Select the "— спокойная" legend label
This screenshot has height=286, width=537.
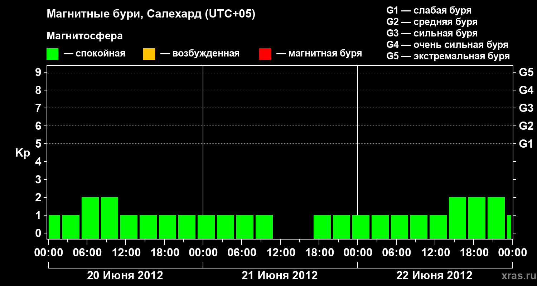pyautogui.click(x=95, y=54)
